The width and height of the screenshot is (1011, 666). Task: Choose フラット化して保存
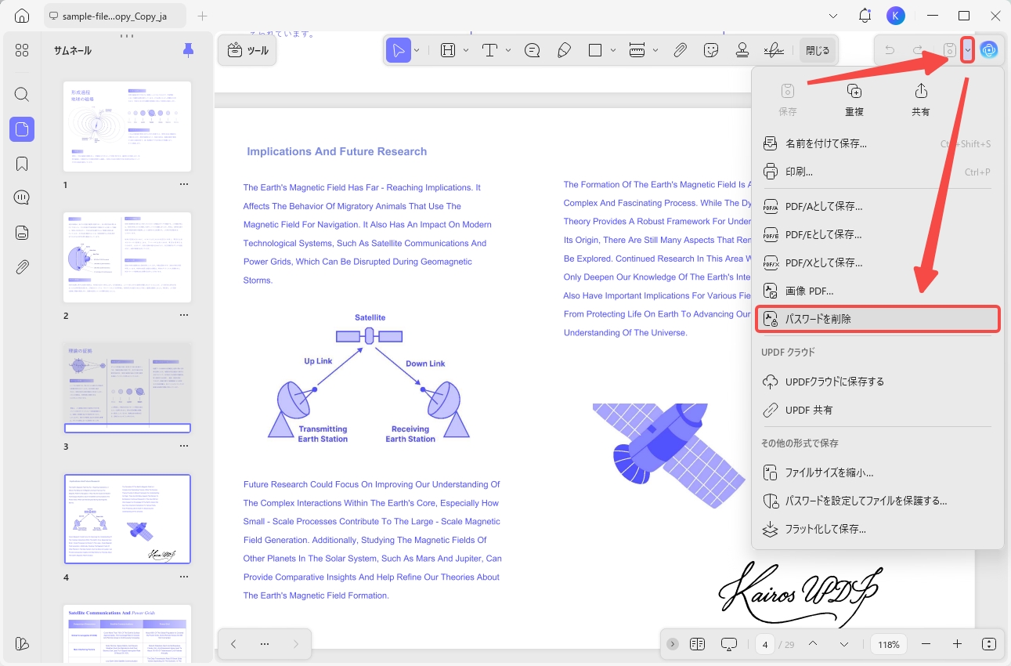[878, 529]
